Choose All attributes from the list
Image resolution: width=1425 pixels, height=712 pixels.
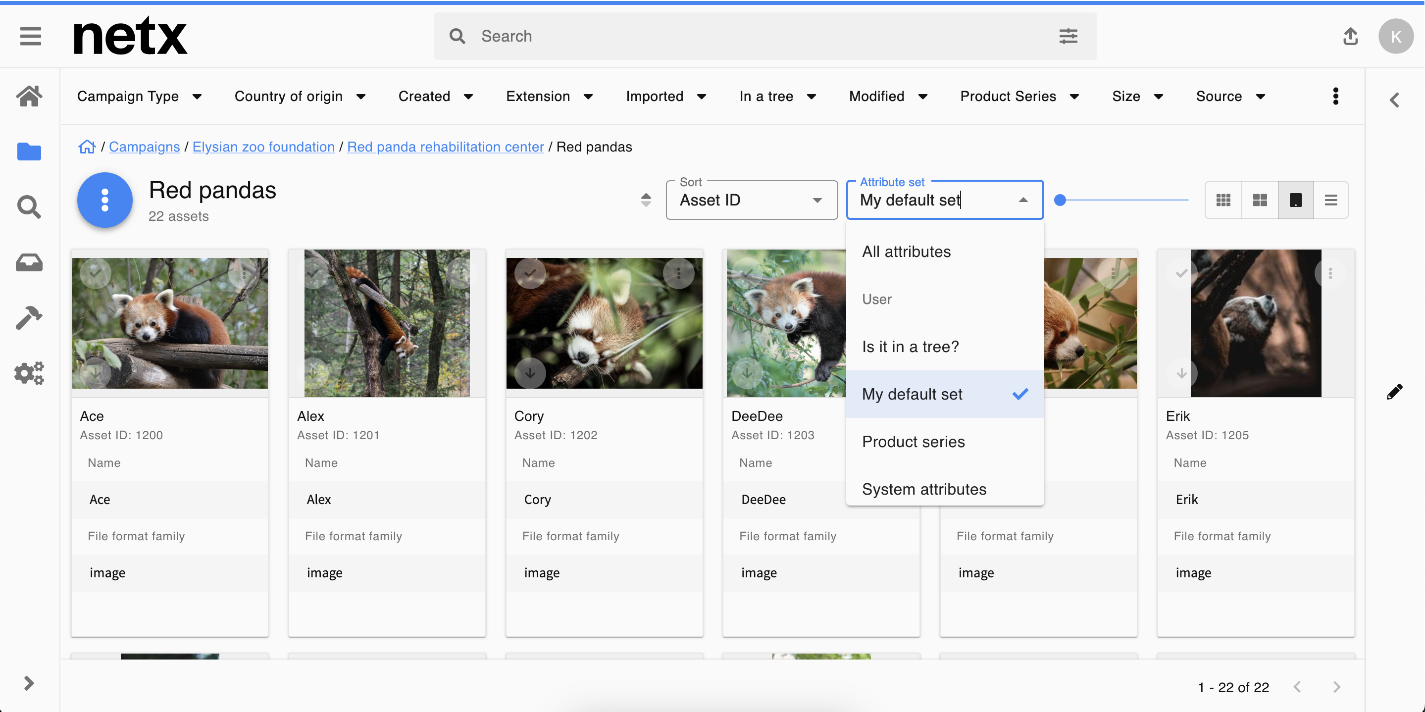click(945, 252)
